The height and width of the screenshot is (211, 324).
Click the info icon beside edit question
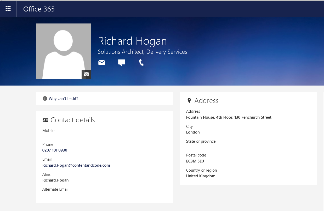pyautogui.click(x=45, y=99)
